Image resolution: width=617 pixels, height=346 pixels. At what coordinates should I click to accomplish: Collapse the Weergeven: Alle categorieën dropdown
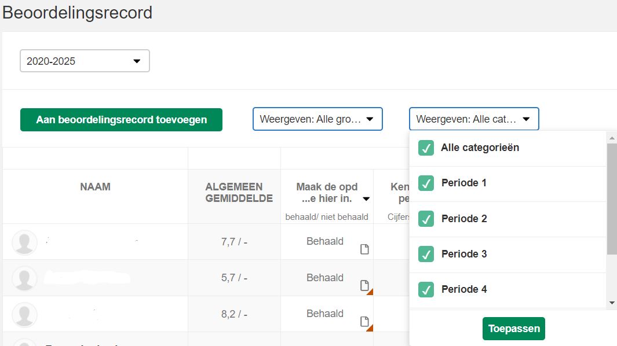pyautogui.click(x=474, y=119)
